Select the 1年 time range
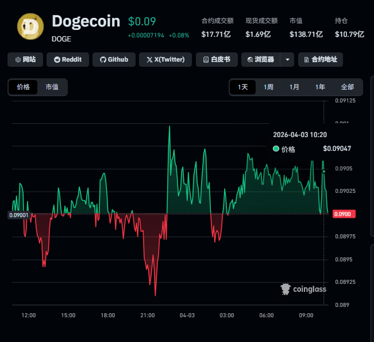 coord(320,87)
